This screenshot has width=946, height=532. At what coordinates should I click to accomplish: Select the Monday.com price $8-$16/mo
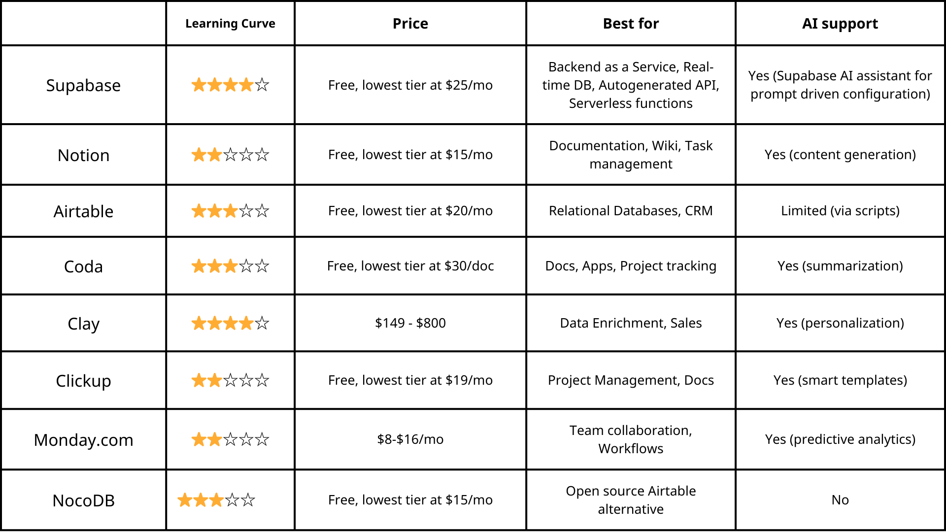pyautogui.click(x=410, y=439)
